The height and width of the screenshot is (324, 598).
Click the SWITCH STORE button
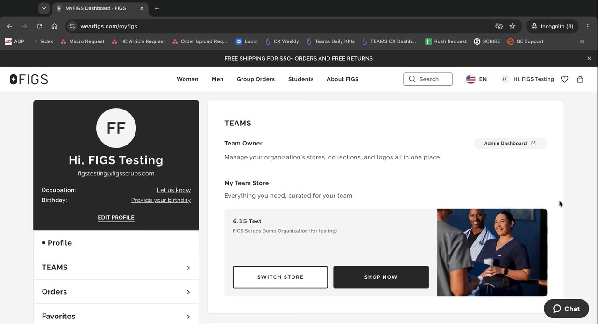(280, 277)
